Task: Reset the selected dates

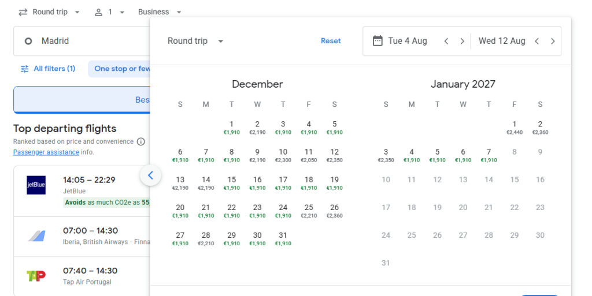Action: pyautogui.click(x=331, y=41)
